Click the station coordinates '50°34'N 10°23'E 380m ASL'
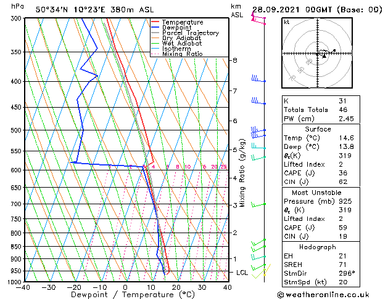Viewport: 388px width, 299px height. pos(95,10)
